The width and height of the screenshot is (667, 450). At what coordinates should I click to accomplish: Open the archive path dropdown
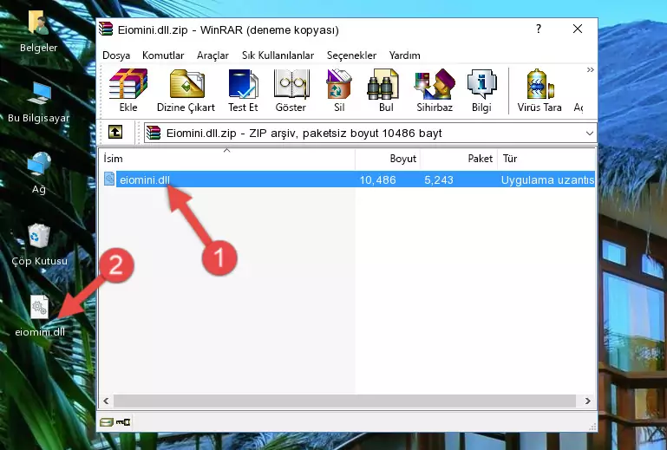[590, 134]
